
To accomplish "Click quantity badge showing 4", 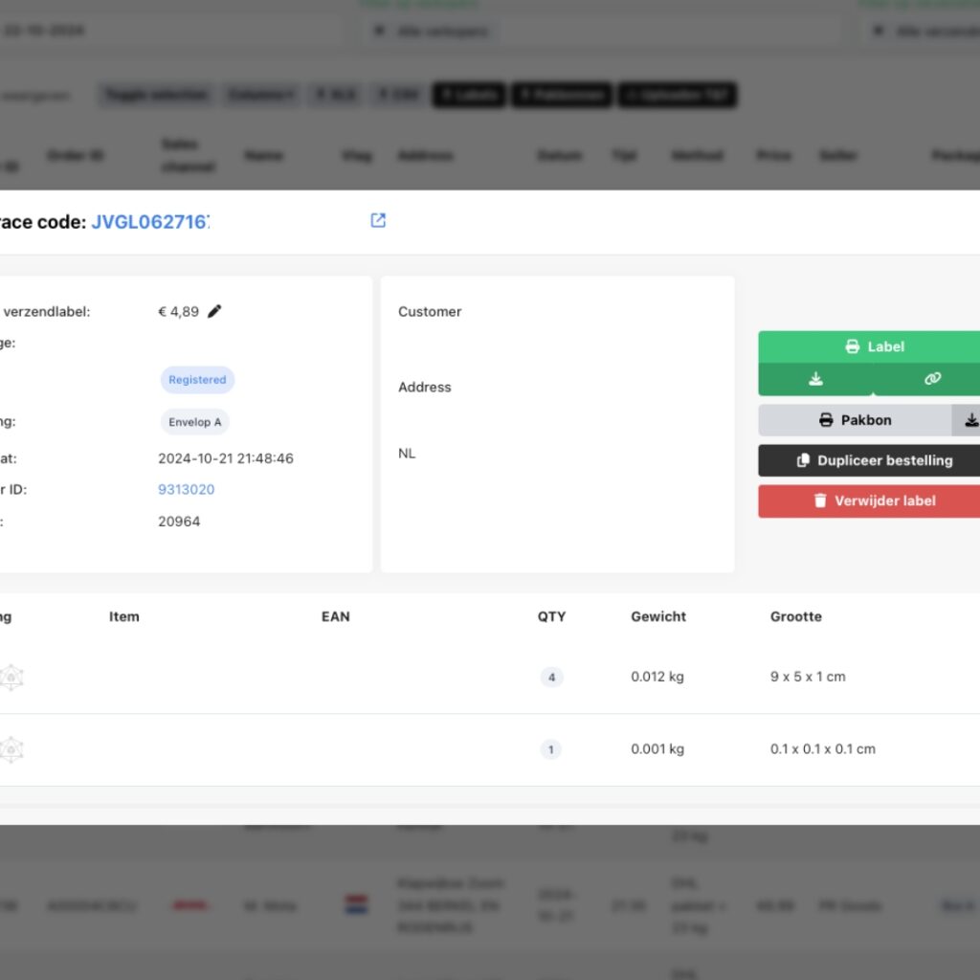I will pos(550,678).
